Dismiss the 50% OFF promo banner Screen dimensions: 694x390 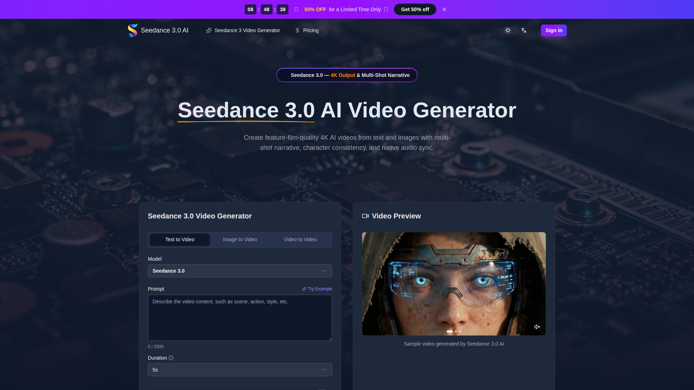click(x=444, y=9)
